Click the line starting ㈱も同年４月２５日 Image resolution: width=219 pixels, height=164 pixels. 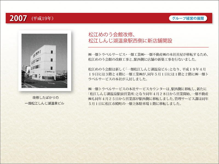(x=148, y=99)
